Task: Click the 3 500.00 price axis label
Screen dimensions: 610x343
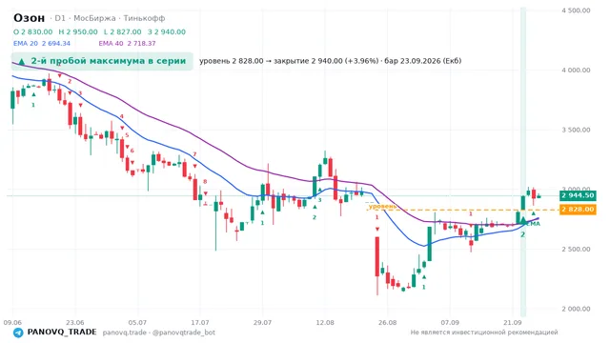Action: (576, 130)
